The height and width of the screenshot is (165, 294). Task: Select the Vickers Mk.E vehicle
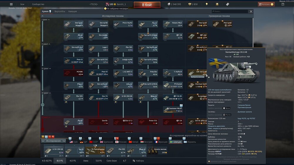(x=173, y=24)
